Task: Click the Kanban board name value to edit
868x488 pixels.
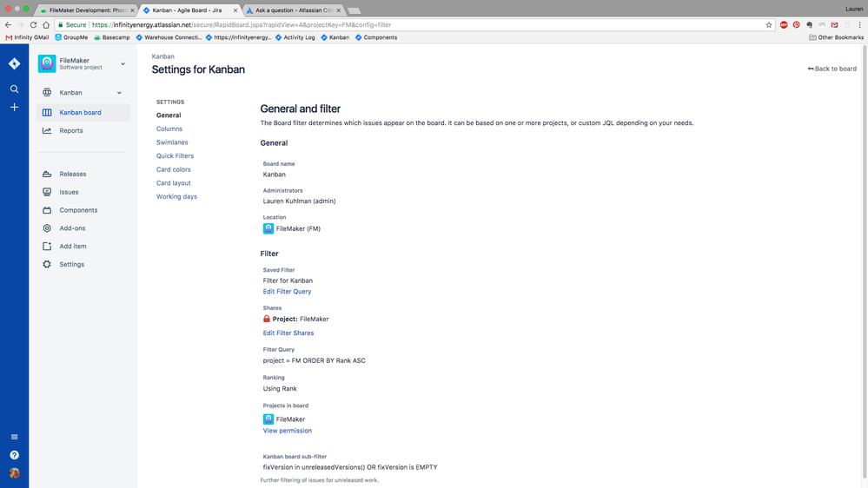Action: point(274,175)
